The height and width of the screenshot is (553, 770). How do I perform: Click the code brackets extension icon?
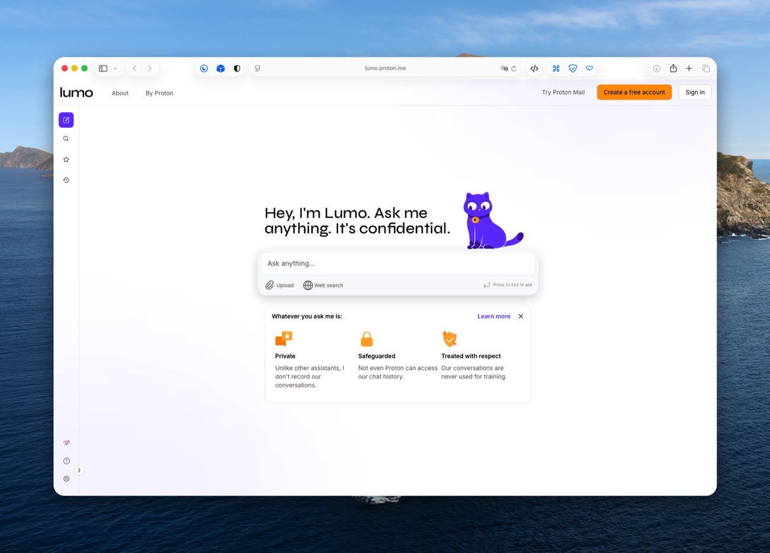tap(534, 69)
